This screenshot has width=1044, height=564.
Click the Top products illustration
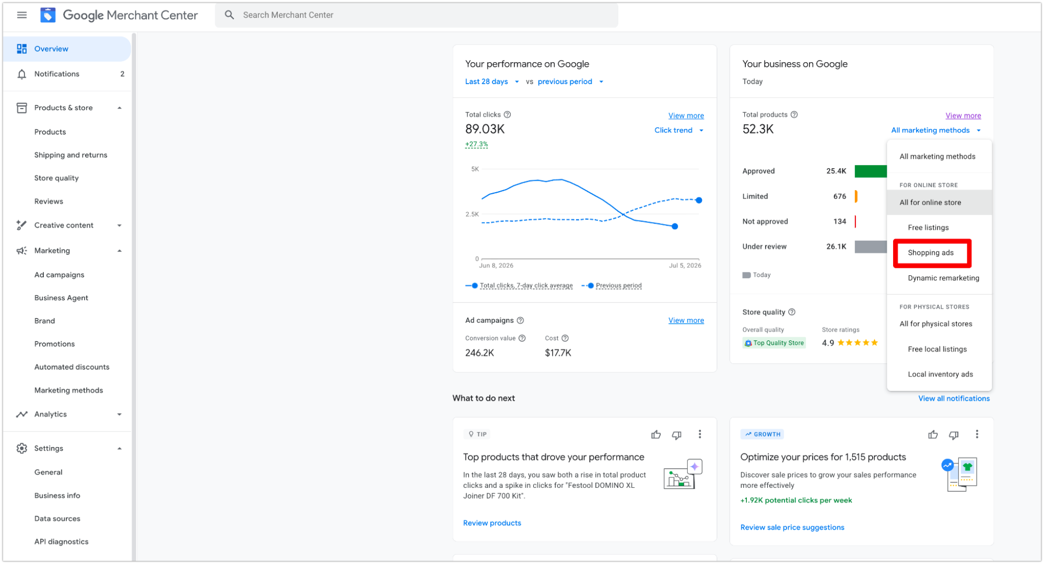pos(683,474)
